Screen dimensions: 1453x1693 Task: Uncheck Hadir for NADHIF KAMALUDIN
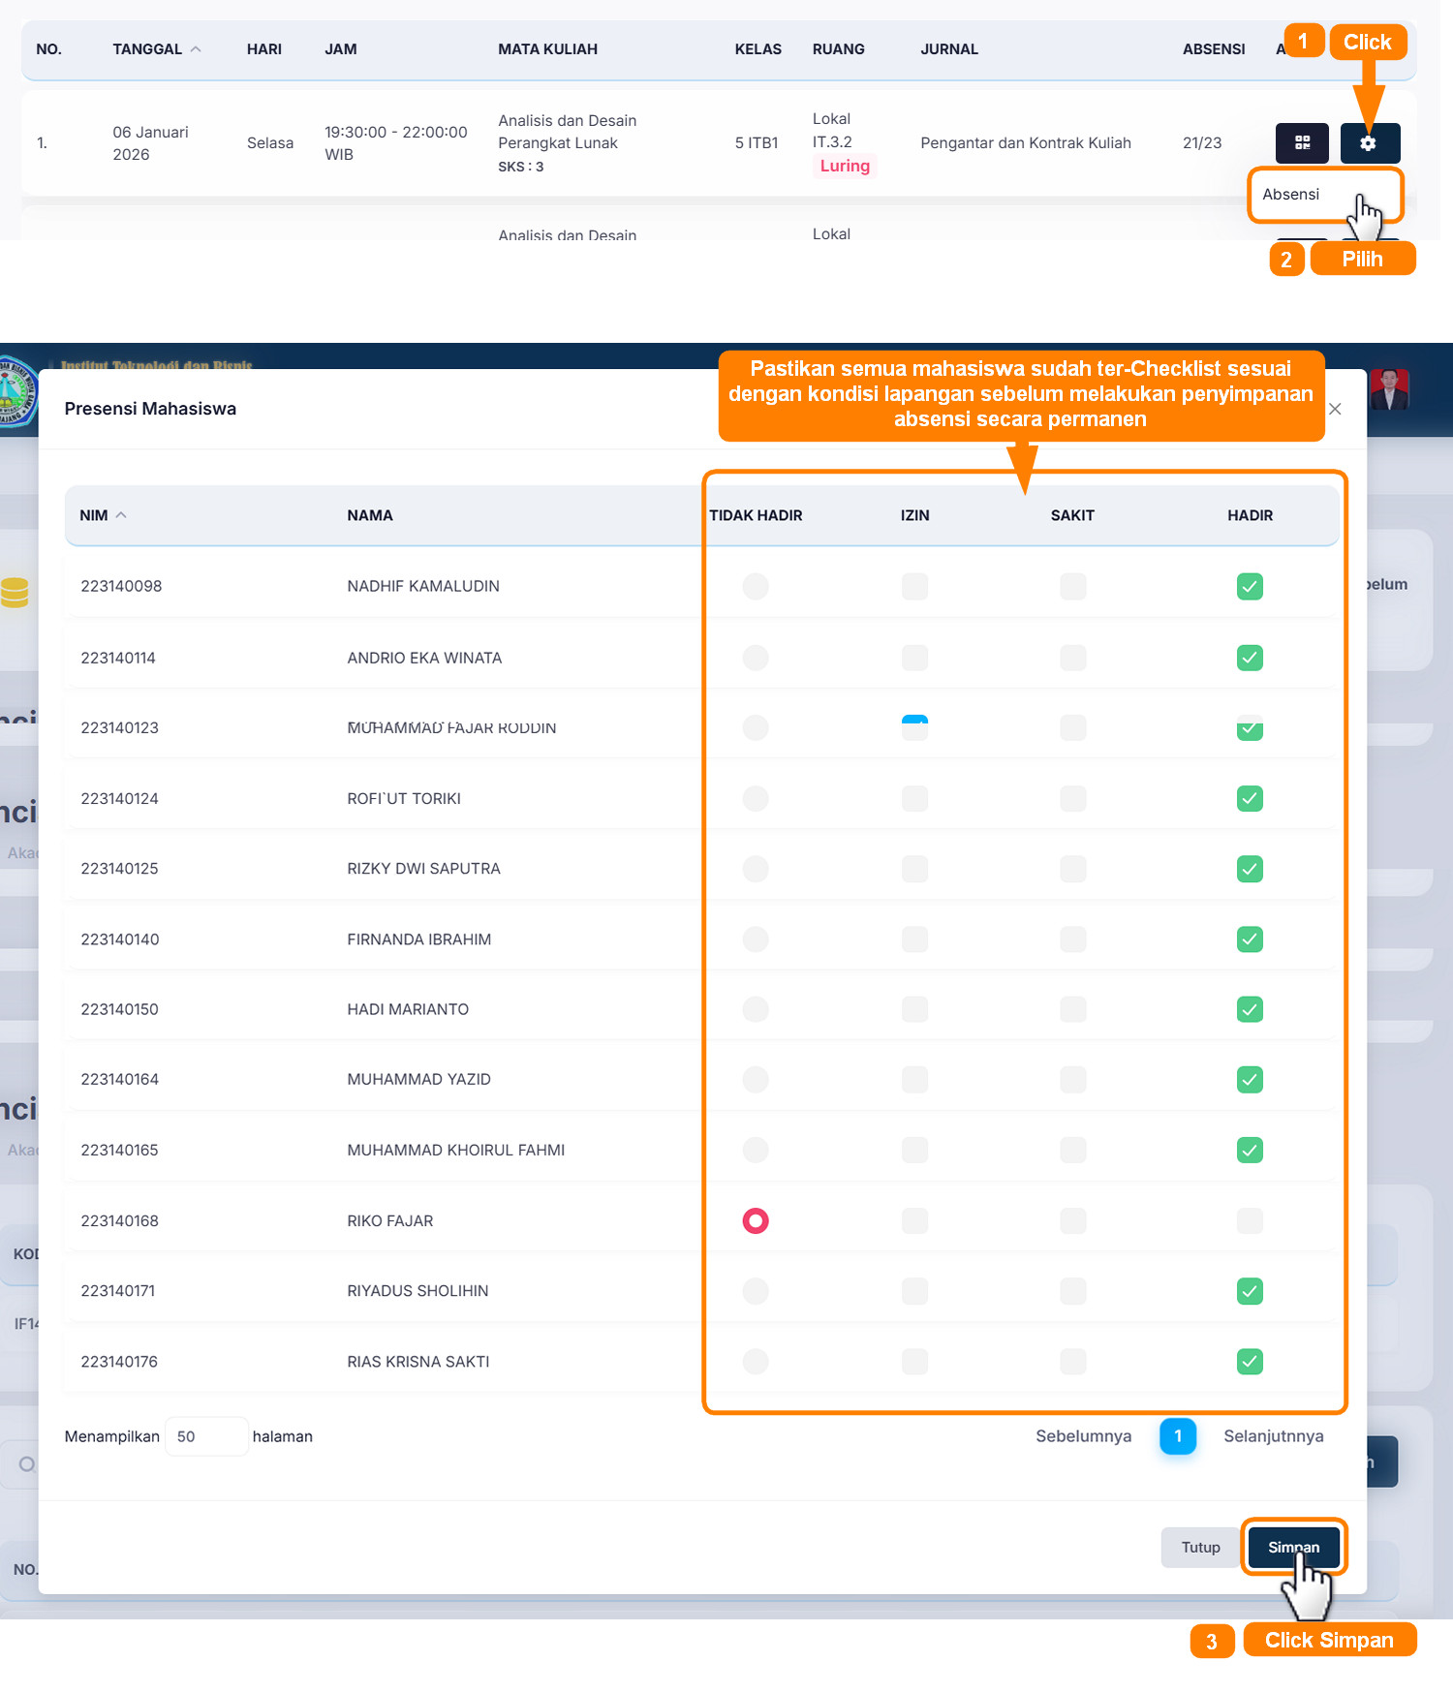pos(1250,587)
